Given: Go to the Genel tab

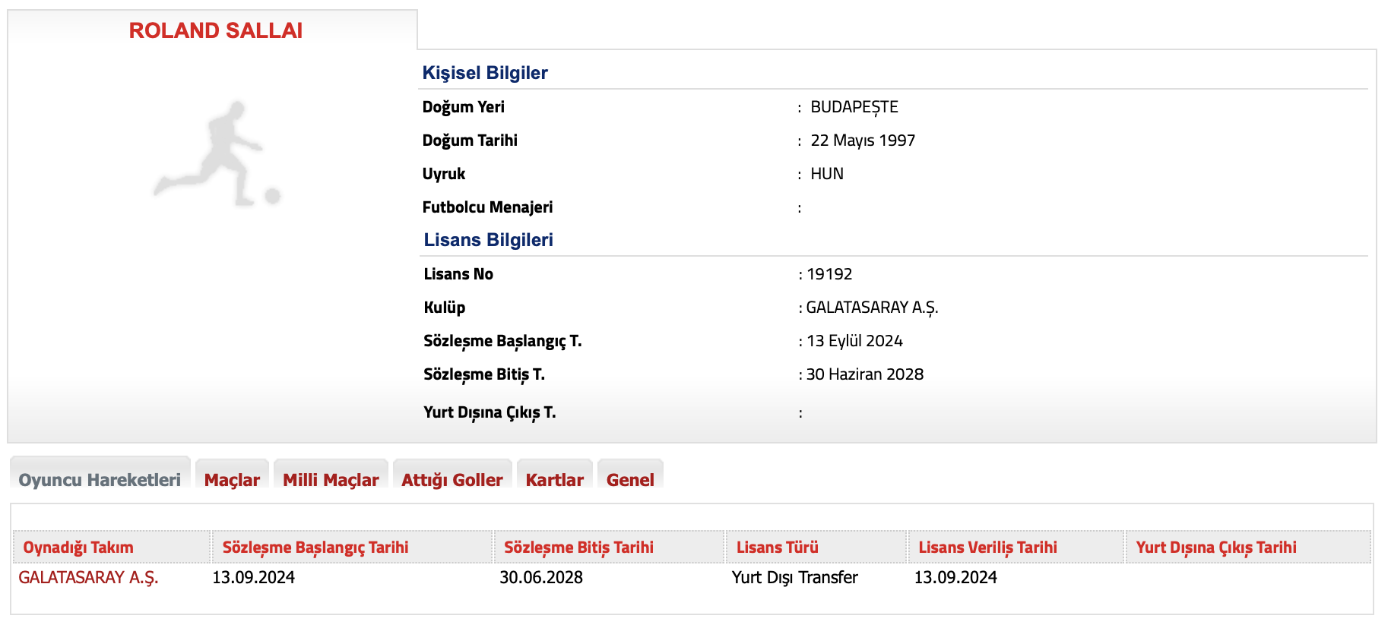Looking at the screenshot, I should pos(630,480).
